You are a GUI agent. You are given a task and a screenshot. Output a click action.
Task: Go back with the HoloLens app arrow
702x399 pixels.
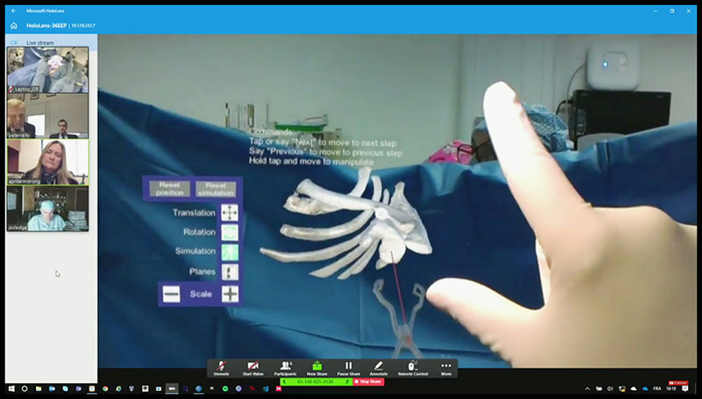click(x=13, y=11)
